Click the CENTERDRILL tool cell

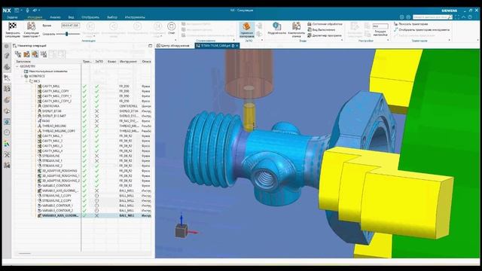point(129,106)
